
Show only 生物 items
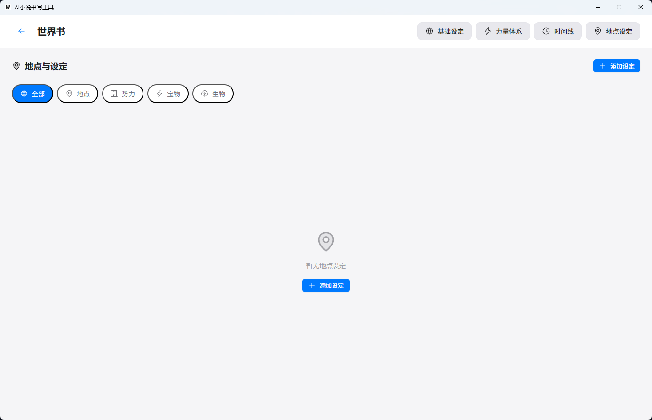[213, 94]
